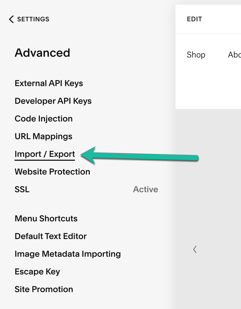
Task: Open External API Keys settings
Action: 49,83
